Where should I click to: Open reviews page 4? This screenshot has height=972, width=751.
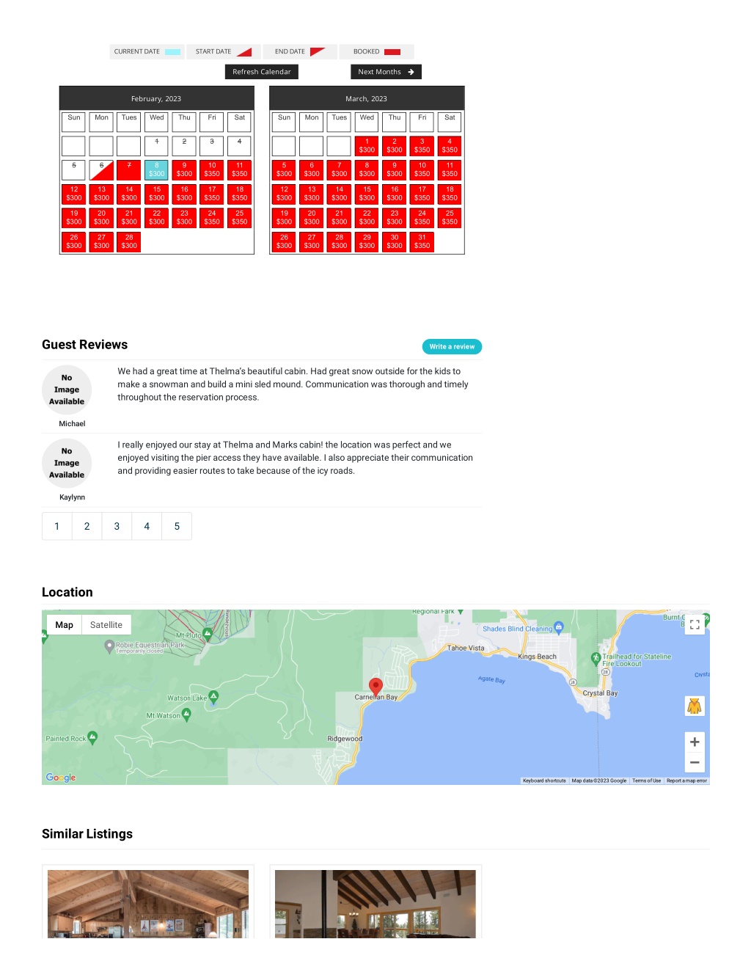click(147, 526)
